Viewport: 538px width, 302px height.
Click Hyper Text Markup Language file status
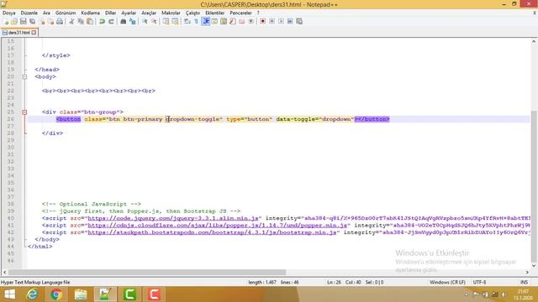tap(35, 283)
